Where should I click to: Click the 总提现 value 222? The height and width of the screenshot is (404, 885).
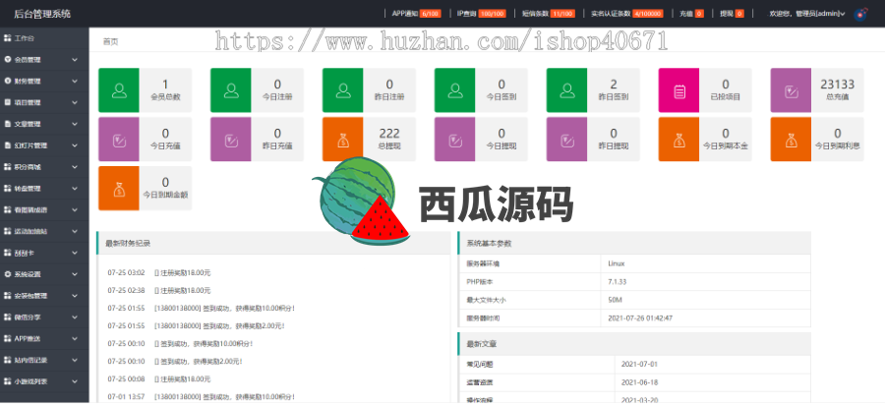click(389, 133)
